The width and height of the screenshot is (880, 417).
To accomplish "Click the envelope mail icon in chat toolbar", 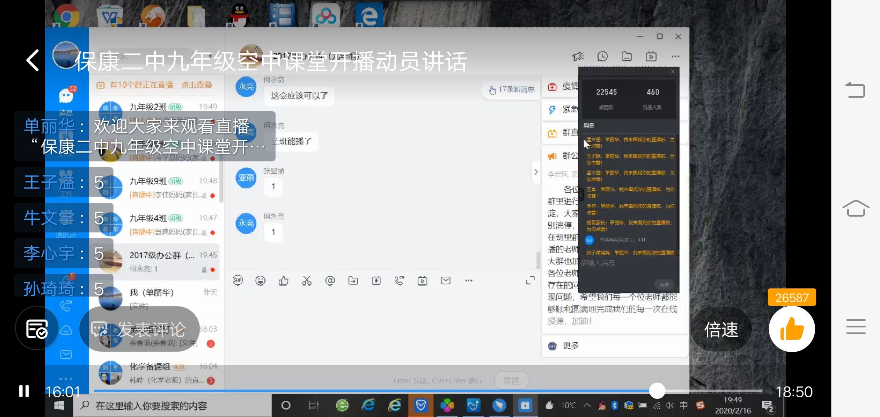I will click(x=446, y=281).
